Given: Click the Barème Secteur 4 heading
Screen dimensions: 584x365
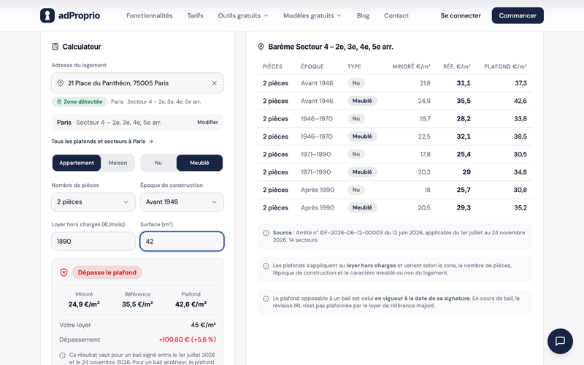Looking at the screenshot, I should pos(331,47).
